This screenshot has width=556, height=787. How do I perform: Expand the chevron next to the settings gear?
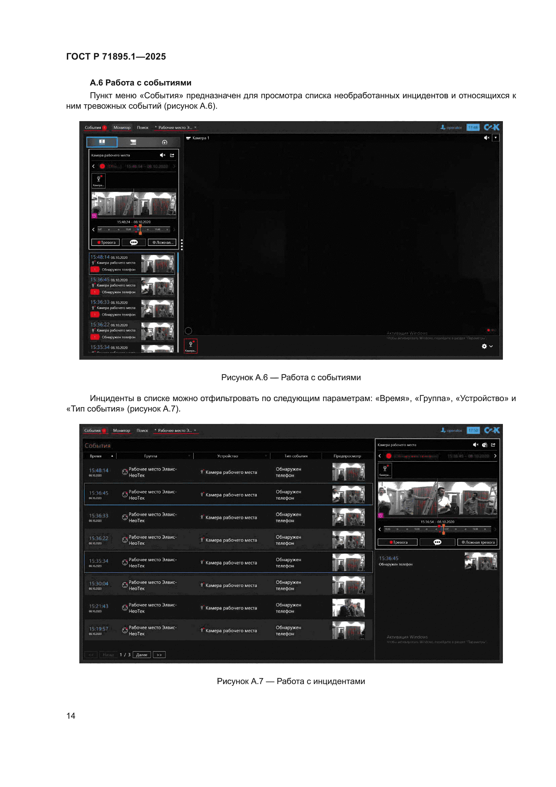point(491,346)
